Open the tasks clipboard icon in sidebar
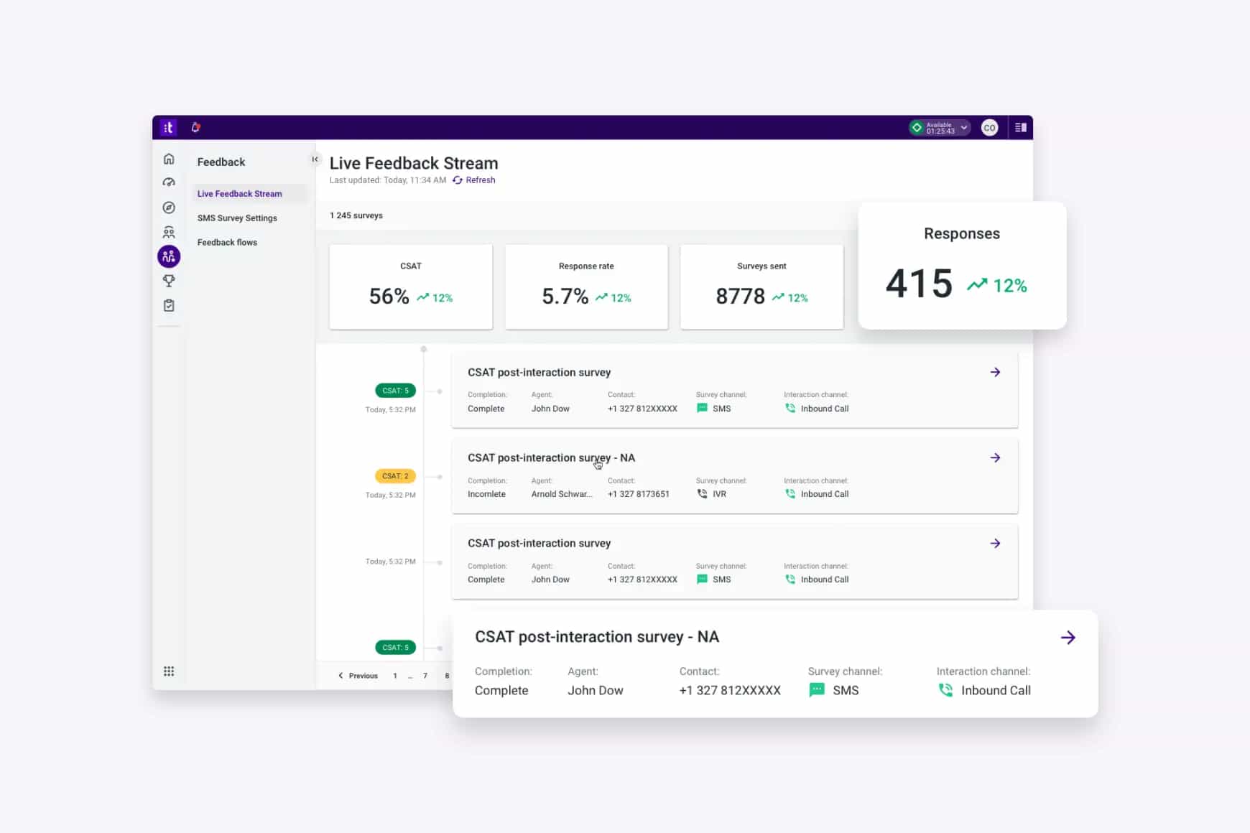This screenshot has height=833, width=1250. (169, 304)
